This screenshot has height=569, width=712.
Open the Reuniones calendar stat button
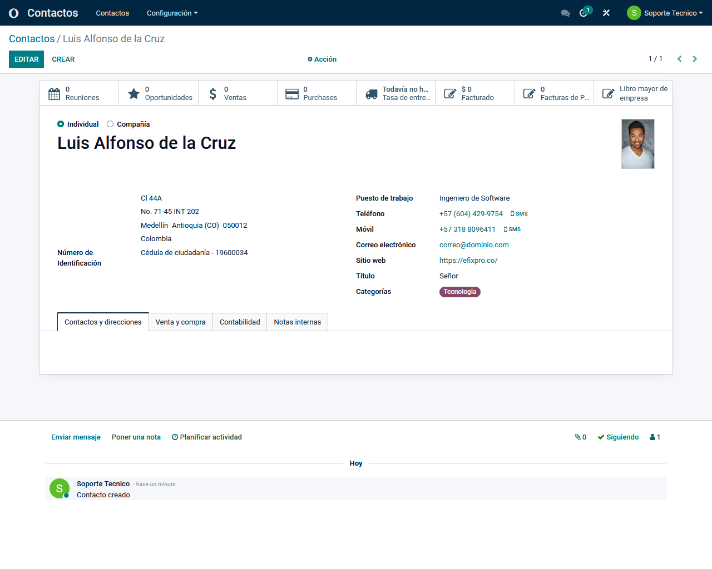coord(79,93)
